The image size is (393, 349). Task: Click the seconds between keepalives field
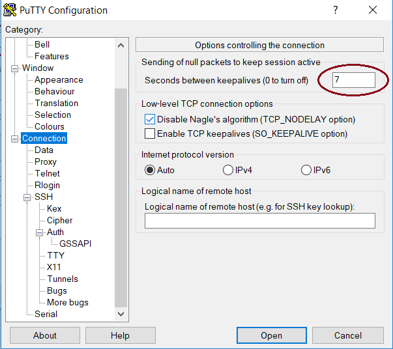tap(354, 80)
